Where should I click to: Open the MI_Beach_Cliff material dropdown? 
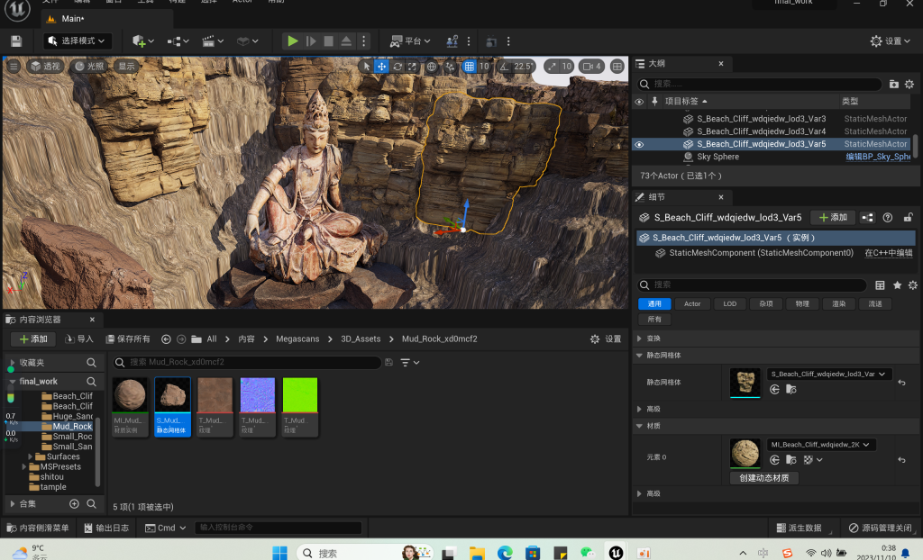pyautogui.click(x=821, y=445)
